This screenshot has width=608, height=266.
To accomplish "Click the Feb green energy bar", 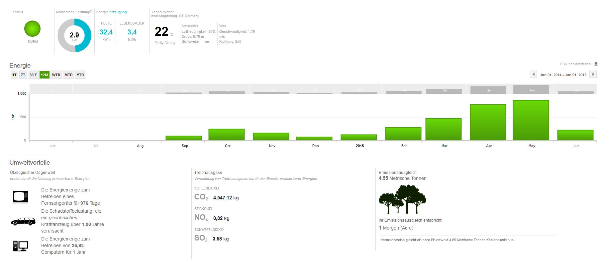I will (x=403, y=134).
